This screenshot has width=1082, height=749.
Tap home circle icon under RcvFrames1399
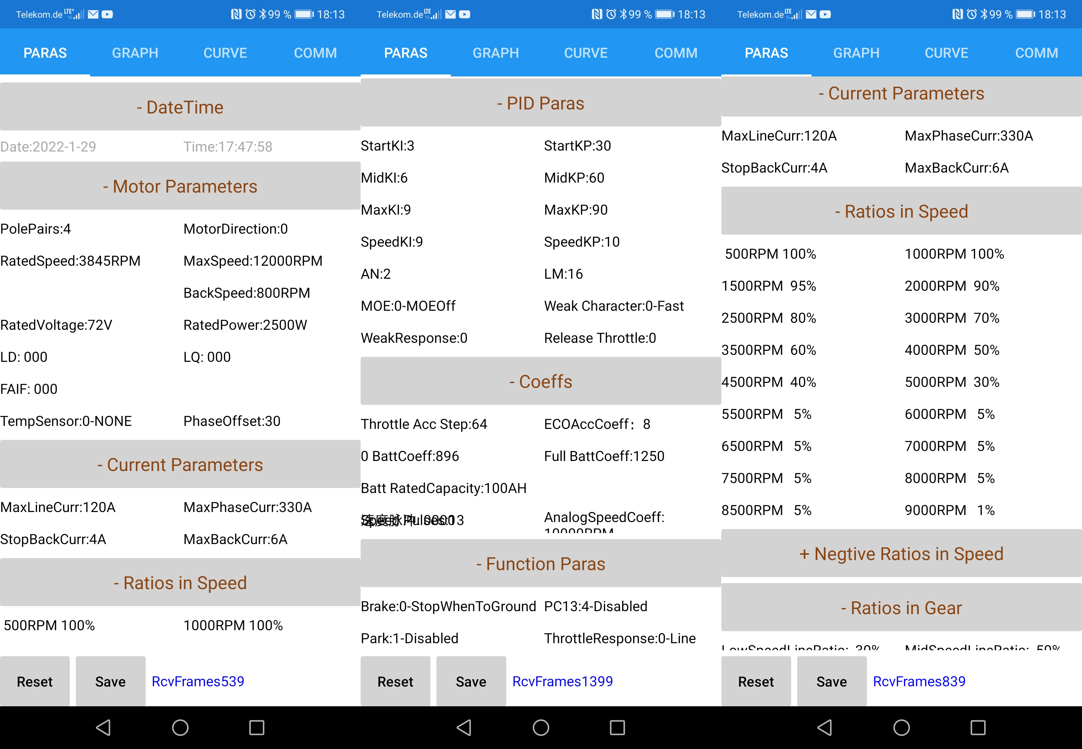[541, 728]
